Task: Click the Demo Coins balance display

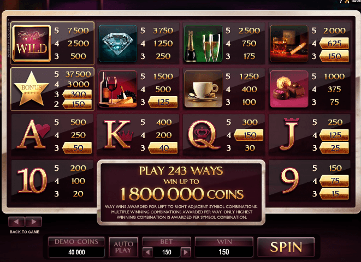Action: [76, 247]
